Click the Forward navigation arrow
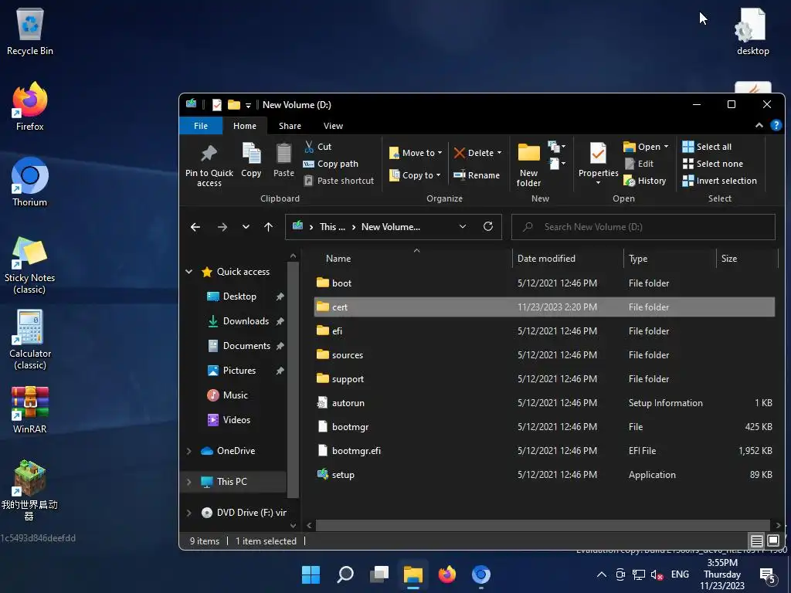The height and width of the screenshot is (593, 791). pyautogui.click(x=222, y=228)
